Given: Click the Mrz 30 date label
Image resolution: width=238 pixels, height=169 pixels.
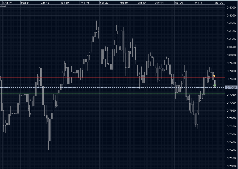Looking at the screenshot, I should click(x=142, y=3).
